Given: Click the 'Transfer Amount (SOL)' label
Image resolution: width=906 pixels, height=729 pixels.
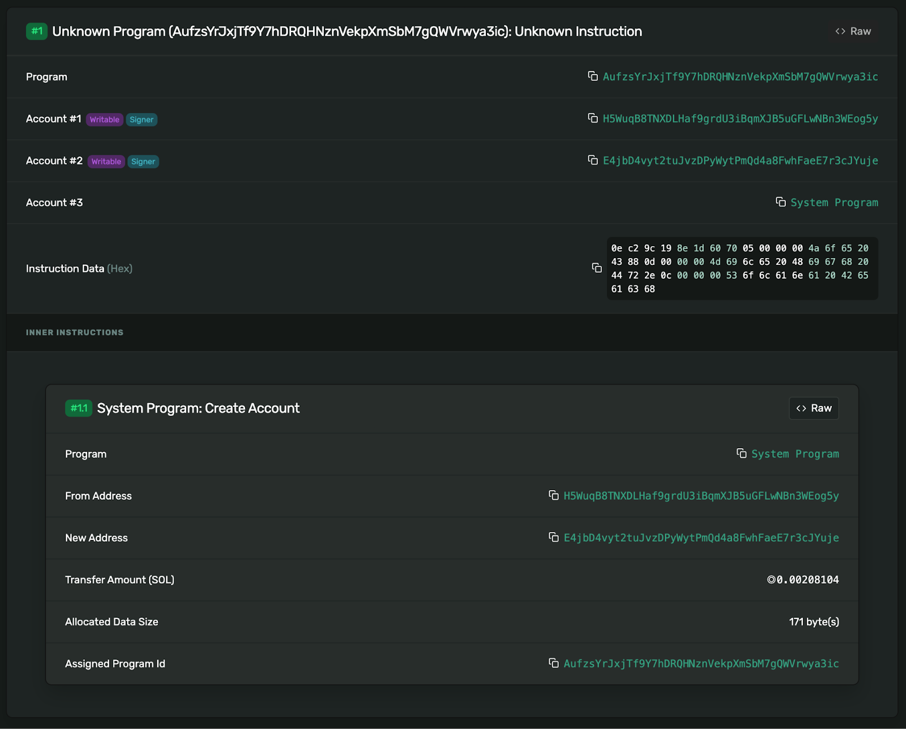Looking at the screenshot, I should click(119, 580).
